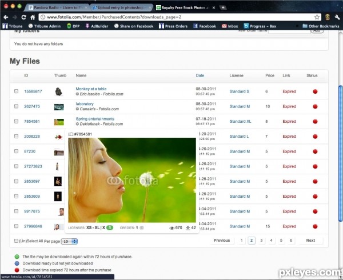Click Expired link for file 2008228
The height and width of the screenshot is (280, 343).
click(x=289, y=137)
